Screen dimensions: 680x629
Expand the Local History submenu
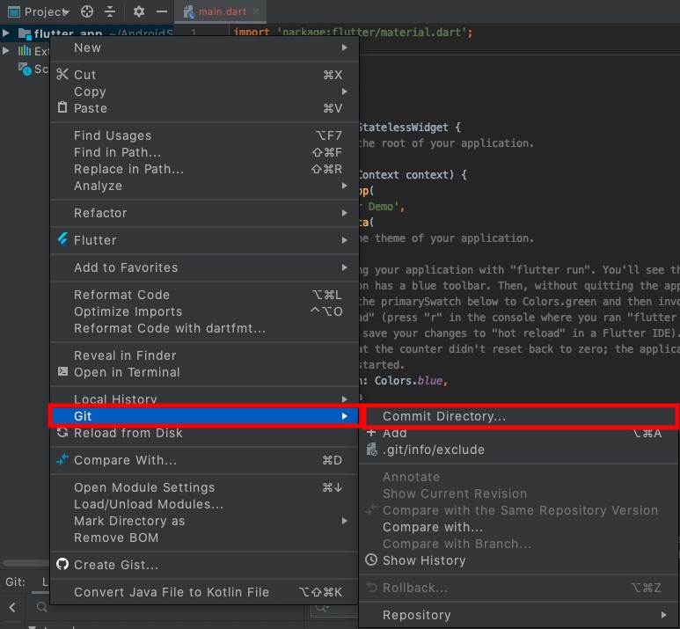coord(204,399)
